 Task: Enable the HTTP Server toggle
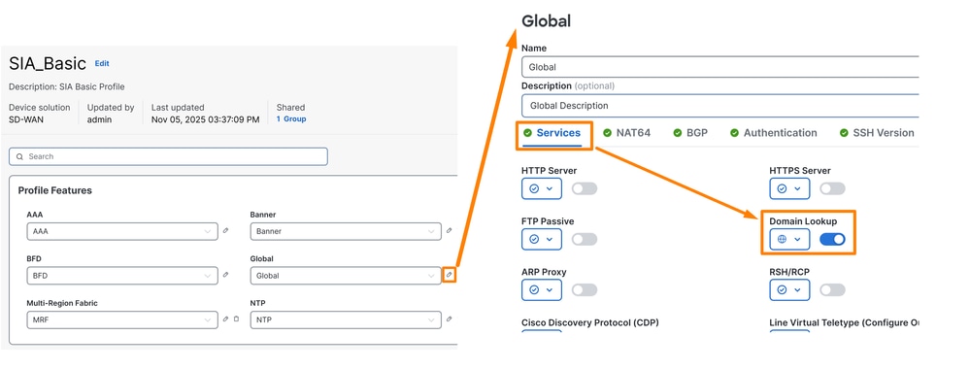(x=584, y=188)
